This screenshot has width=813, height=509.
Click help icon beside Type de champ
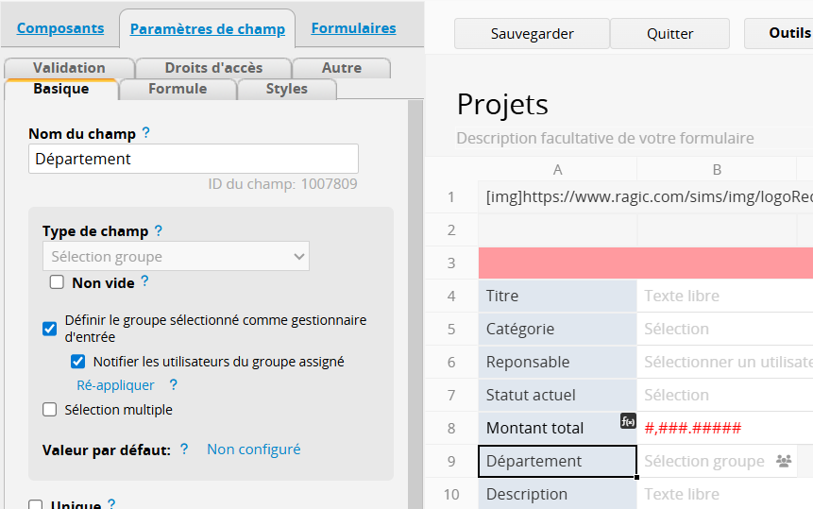159,230
